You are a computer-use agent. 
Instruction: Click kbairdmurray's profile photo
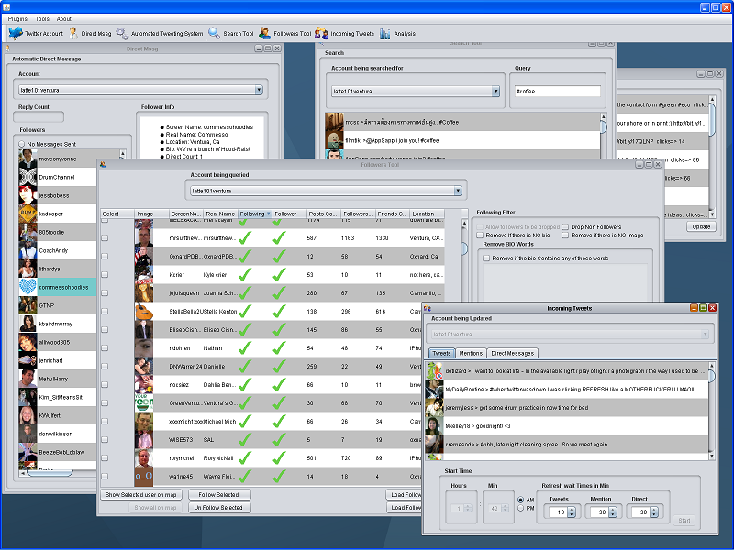[28, 324]
